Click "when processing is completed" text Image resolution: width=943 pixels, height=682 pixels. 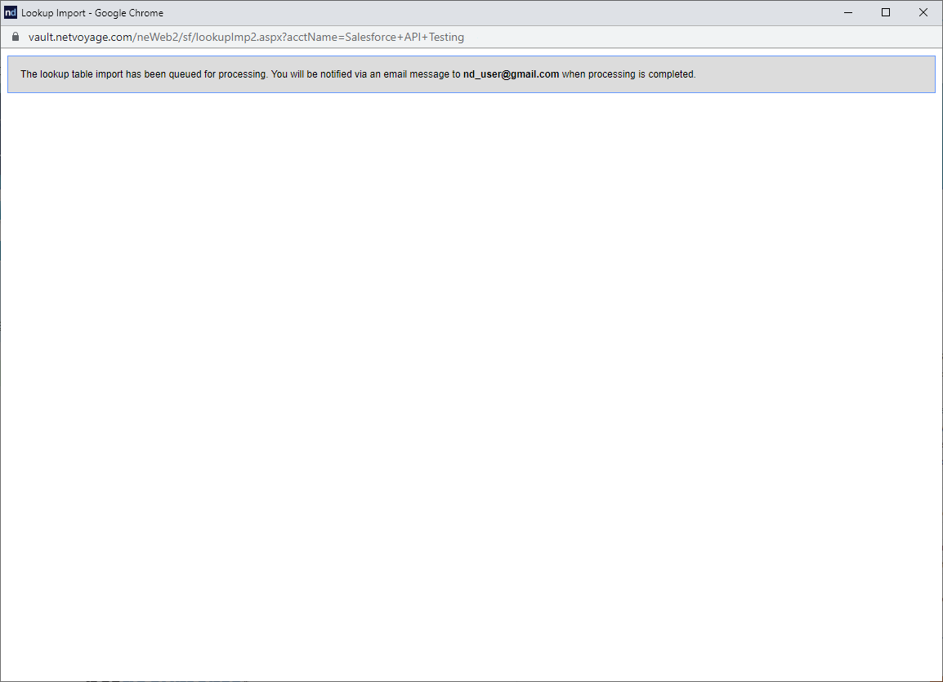(628, 74)
